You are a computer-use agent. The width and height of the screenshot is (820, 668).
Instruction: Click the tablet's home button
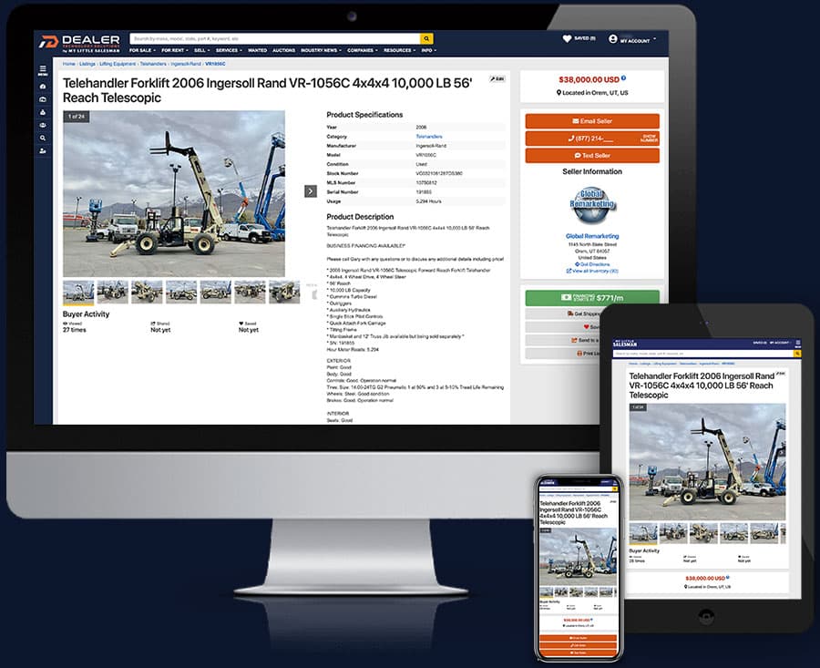(x=706, y=616)
